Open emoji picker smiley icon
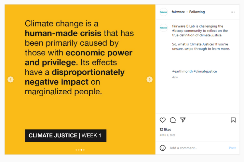 point(163,148)
